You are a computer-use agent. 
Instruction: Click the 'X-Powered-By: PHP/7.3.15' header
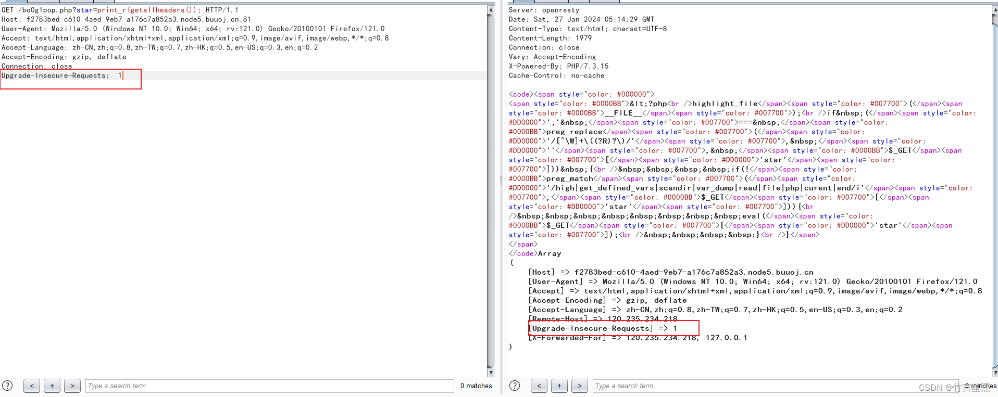pyautogui.click(x=558, y=66)
